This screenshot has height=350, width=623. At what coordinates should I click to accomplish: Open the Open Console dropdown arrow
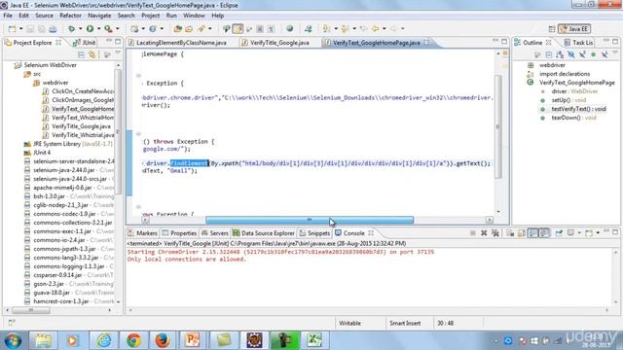pyautogui.click(x=598, y=233)
